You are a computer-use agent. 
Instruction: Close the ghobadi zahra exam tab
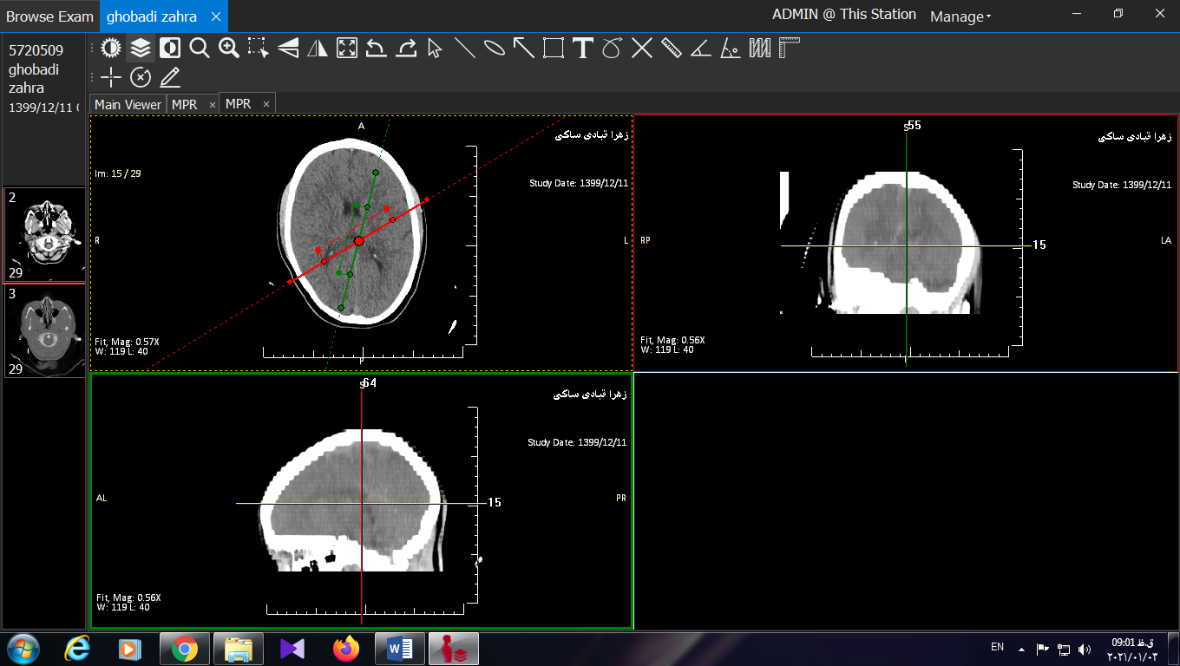click(216, 16)
